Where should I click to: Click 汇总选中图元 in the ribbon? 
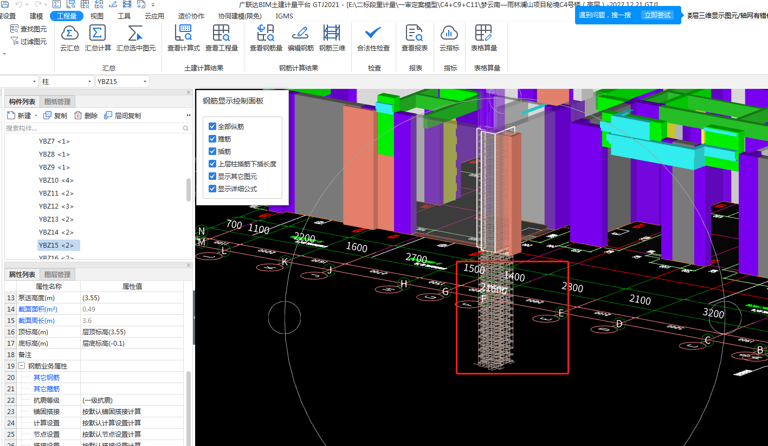click(x=135, y=38)
